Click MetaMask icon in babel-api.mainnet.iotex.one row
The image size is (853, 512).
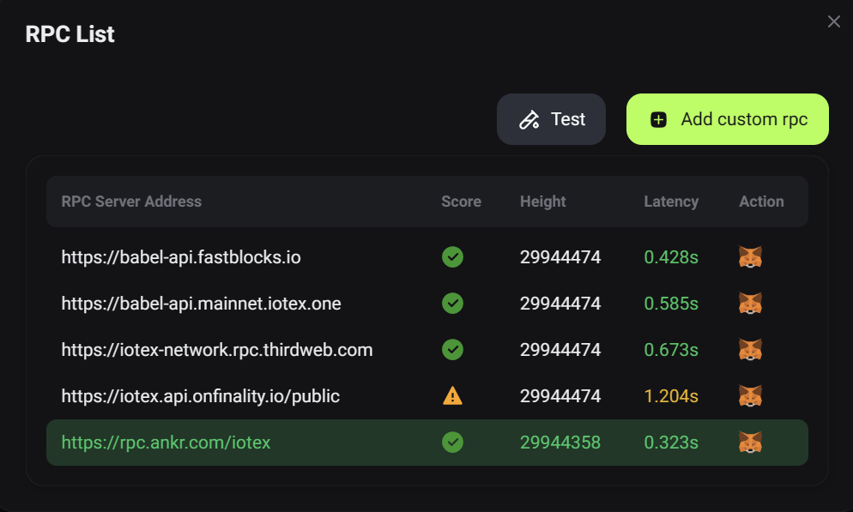[750, 304]
